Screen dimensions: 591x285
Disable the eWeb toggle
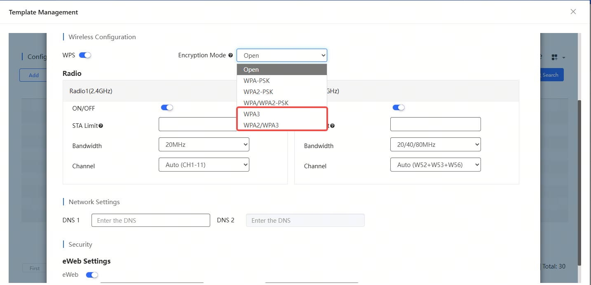click(92, 275)
